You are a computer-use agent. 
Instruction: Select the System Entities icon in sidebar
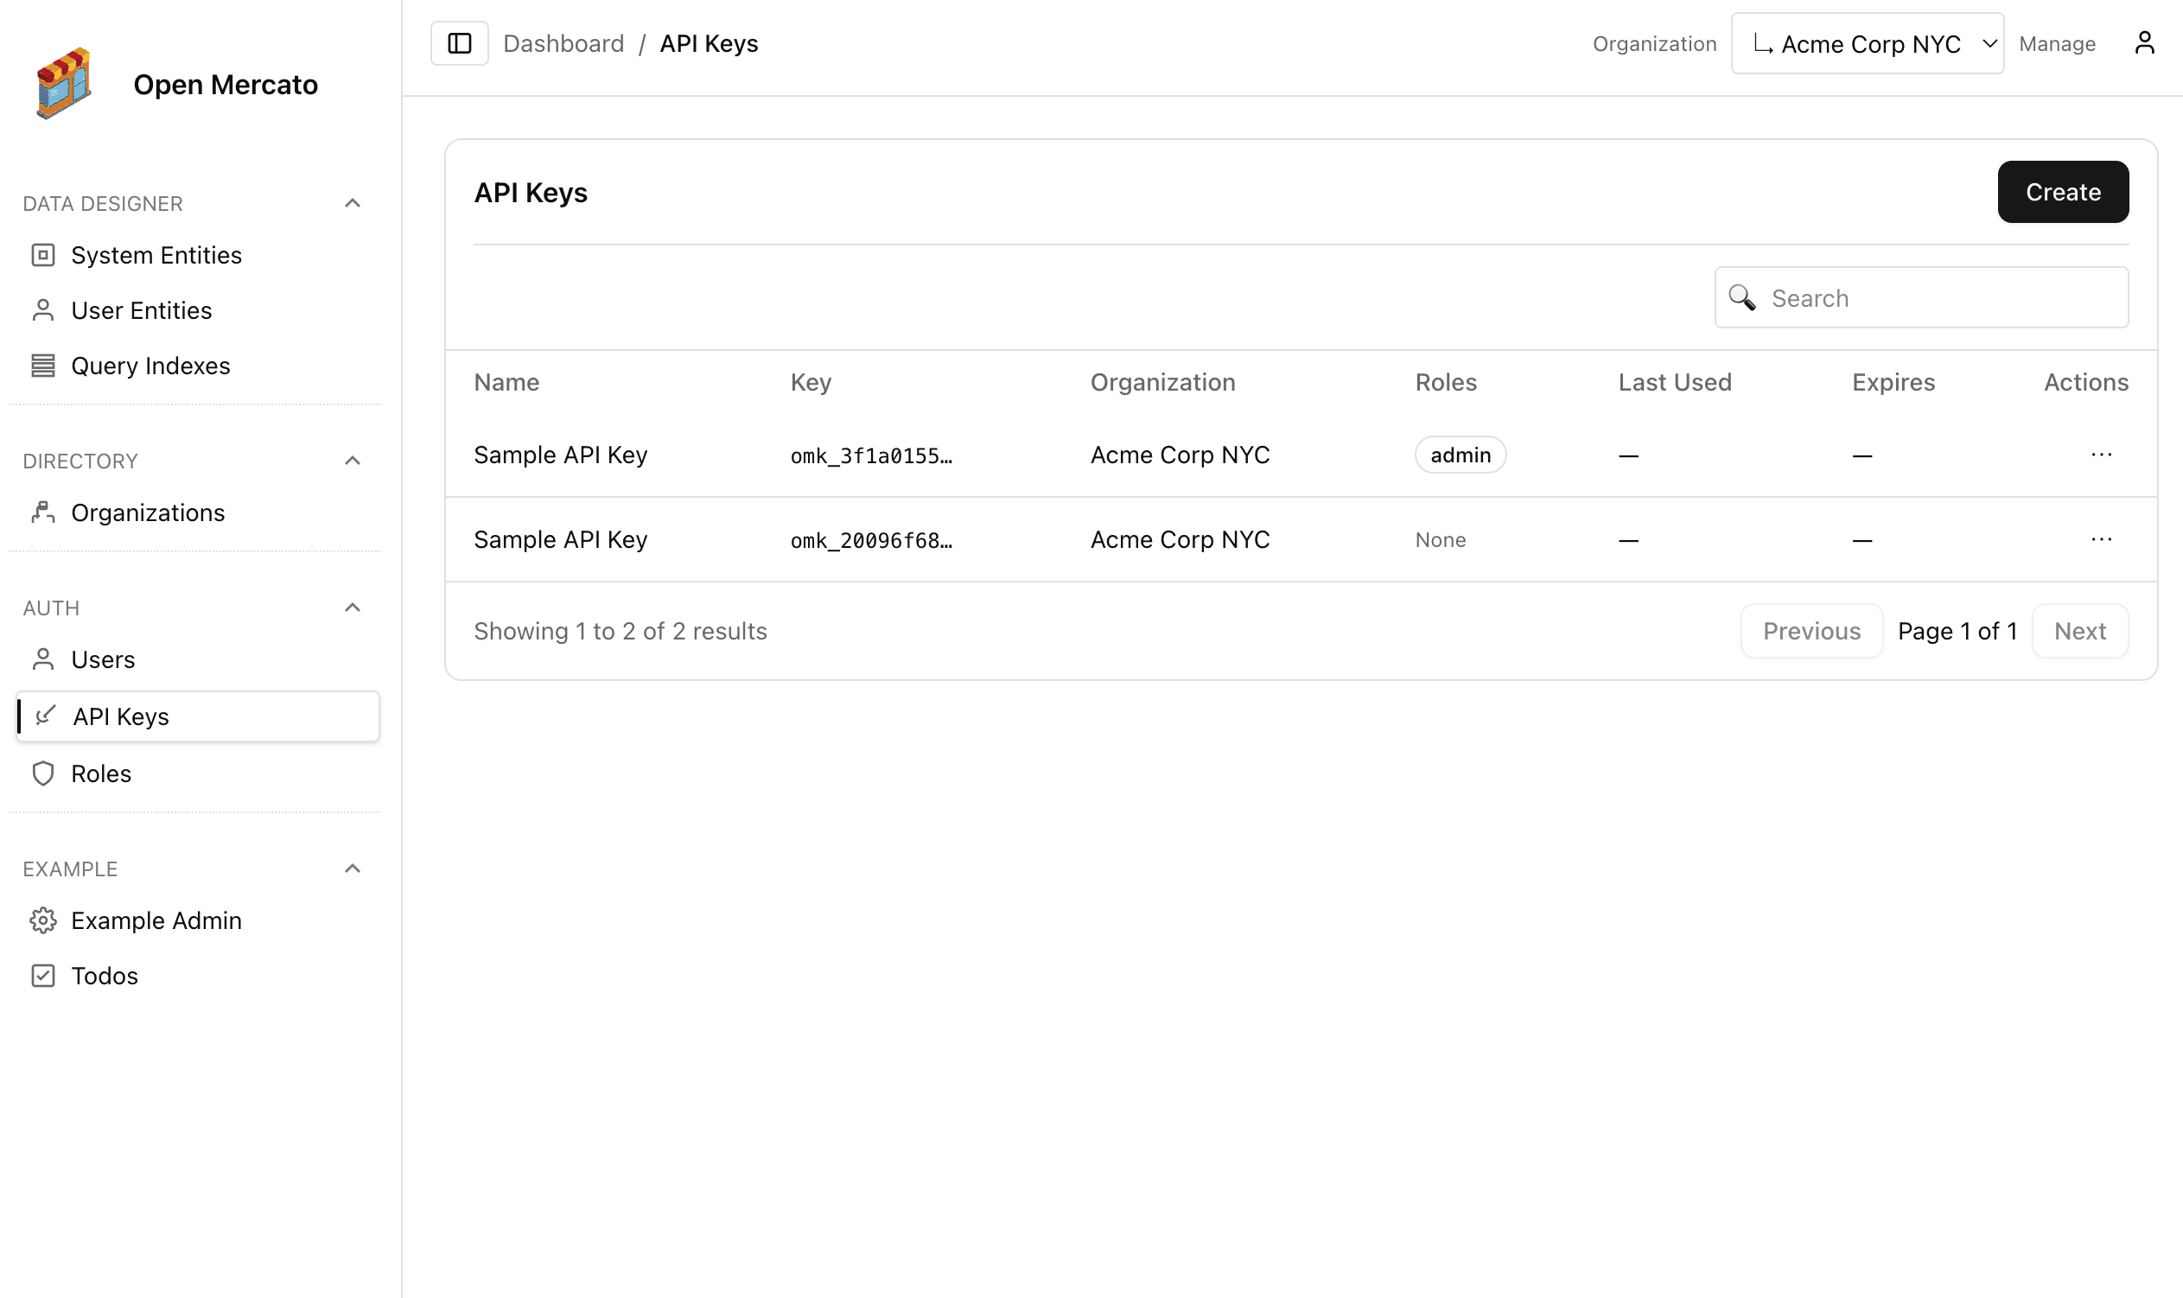[x=43, y=254]
